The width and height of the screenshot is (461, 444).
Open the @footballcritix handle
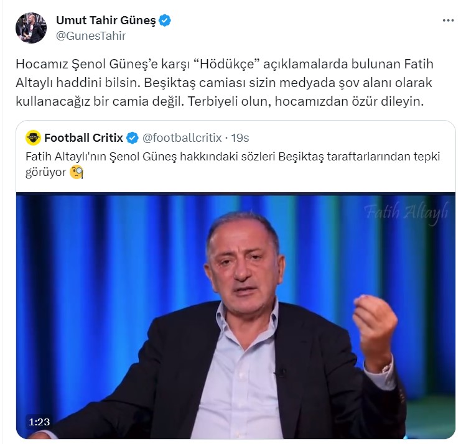click(x=182, y=137)
